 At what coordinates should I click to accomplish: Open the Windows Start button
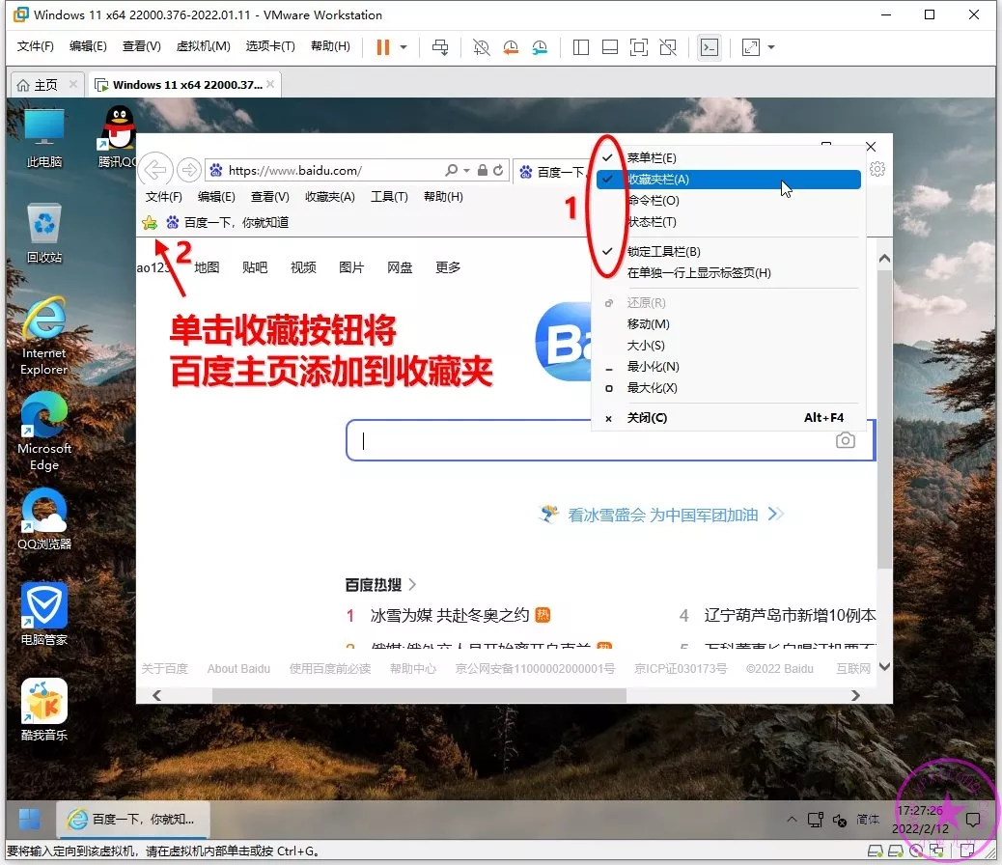[29, 819]
